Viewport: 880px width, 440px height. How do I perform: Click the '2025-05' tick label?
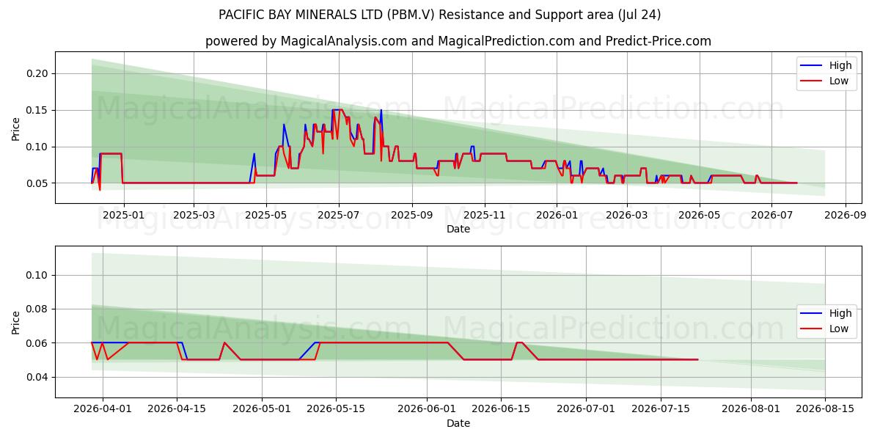[265, 215]
